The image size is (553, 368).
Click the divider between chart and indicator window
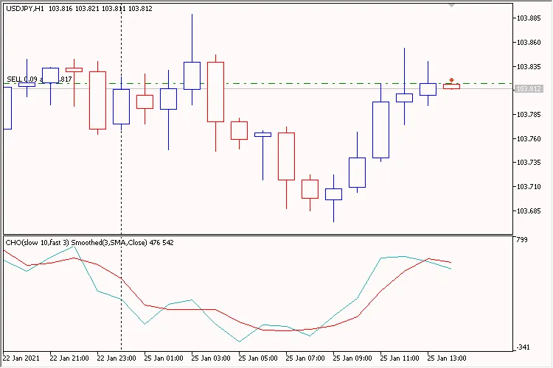point(258,234)
